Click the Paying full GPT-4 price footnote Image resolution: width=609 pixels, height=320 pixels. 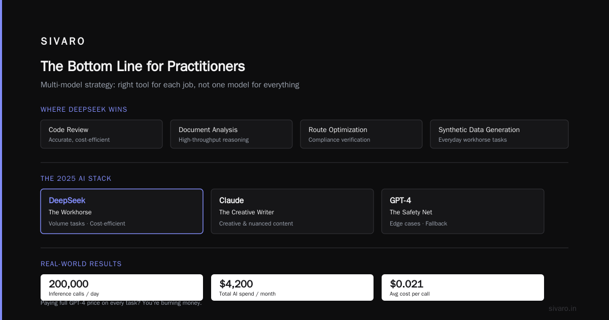[121, 303]
